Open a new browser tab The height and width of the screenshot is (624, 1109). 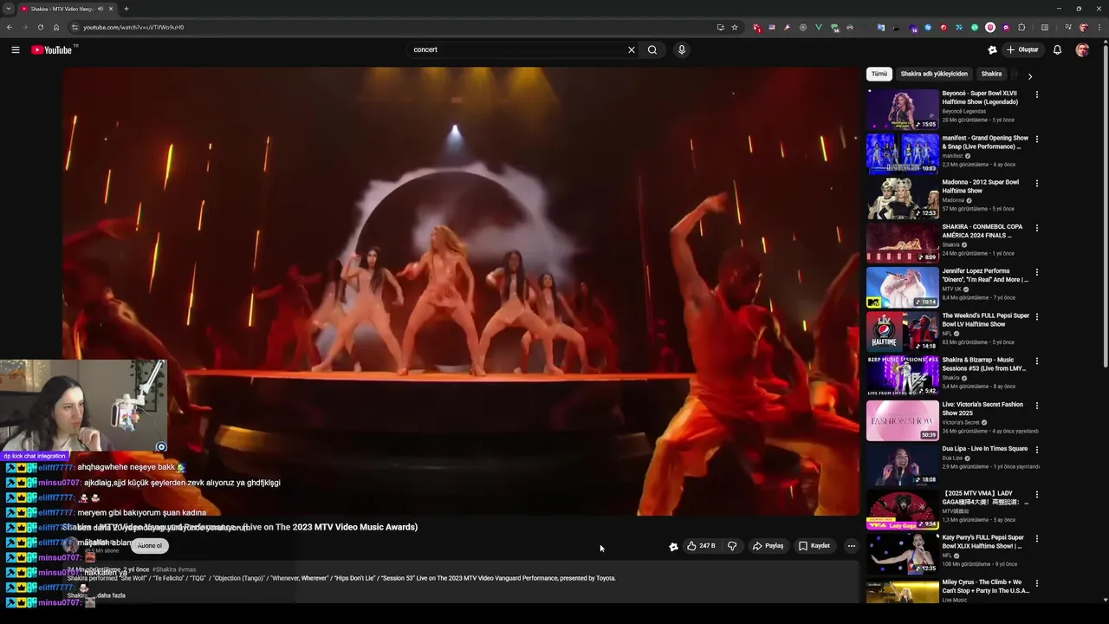tap(126, 9)
